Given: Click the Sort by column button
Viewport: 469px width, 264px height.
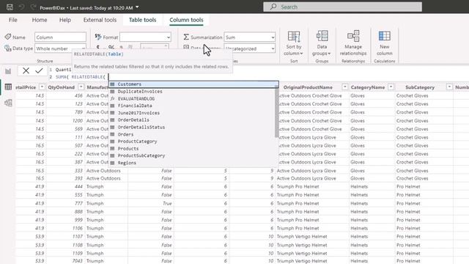Looking at the screenshot, I should 294,43.
